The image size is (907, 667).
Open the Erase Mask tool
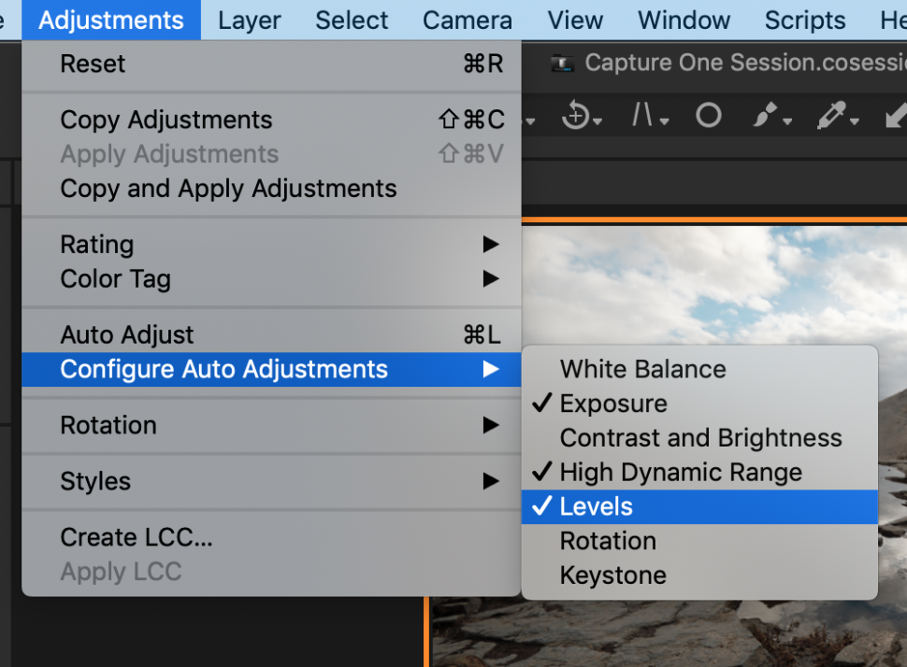788,120
